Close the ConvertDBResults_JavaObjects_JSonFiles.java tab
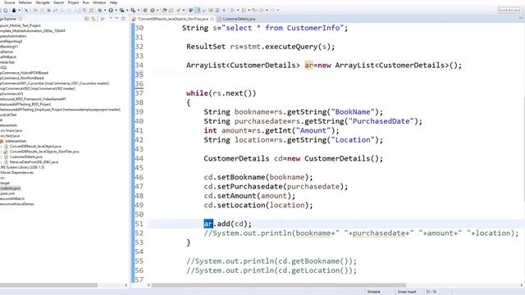 coord(212,19)
